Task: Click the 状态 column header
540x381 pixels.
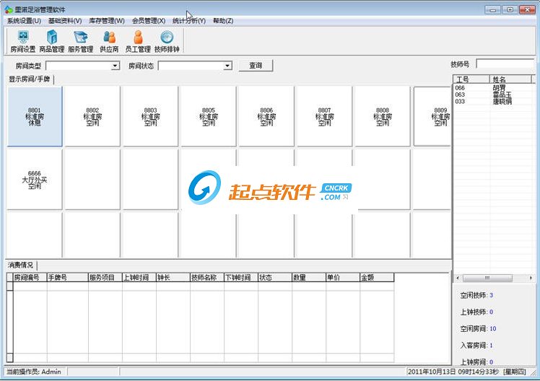Action: click(275, 277)
